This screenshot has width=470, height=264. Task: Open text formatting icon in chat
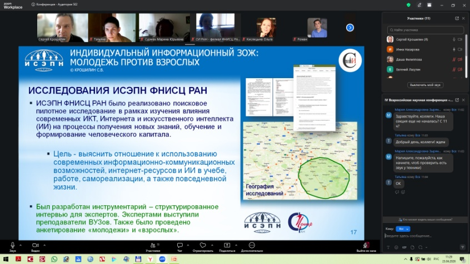(x=388, y=247)
